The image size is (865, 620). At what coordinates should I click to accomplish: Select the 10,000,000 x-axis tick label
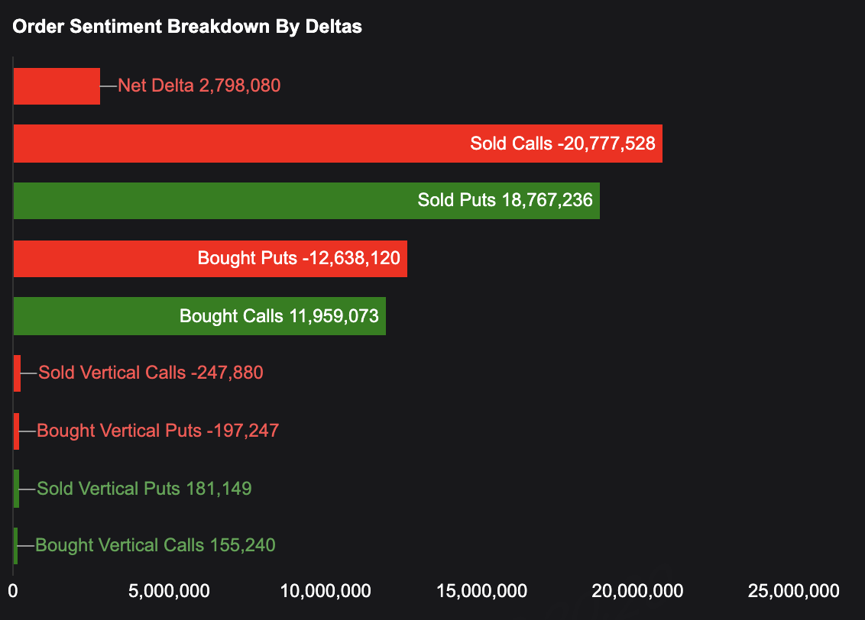pos(326,590)
